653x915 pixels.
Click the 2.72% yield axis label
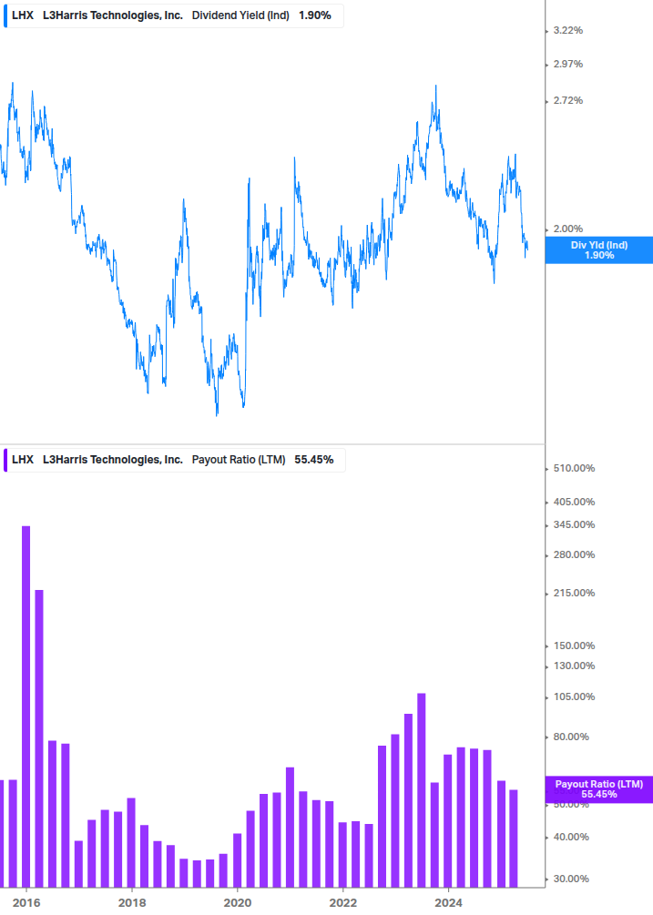[567, 100]
